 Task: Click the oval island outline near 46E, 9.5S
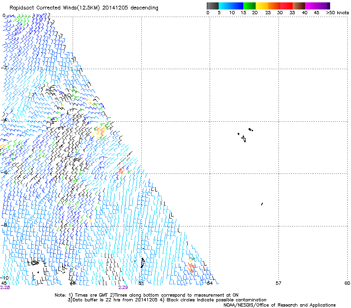click(x=35, y=263)
